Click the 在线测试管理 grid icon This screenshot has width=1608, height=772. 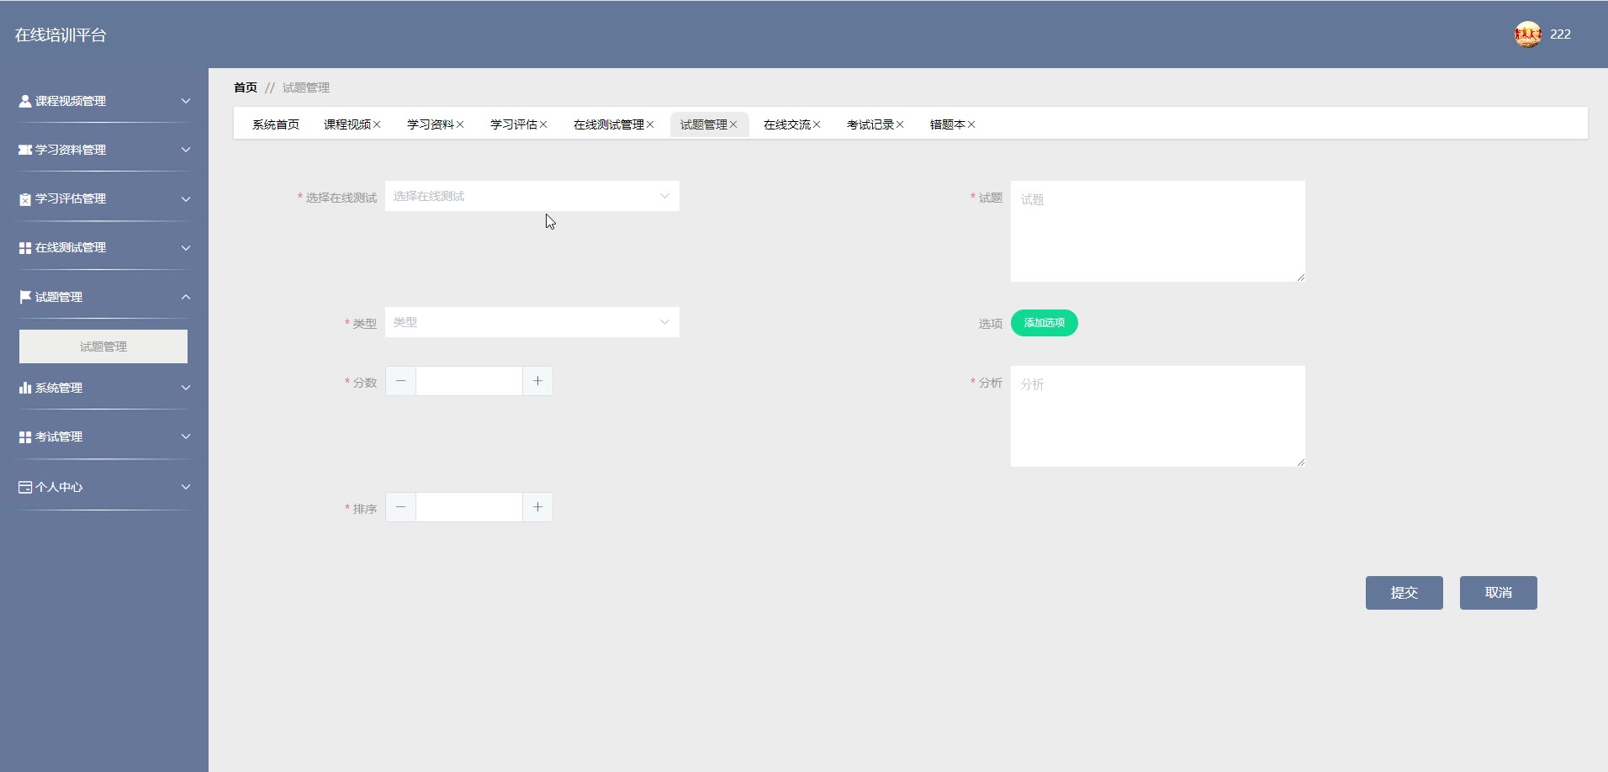coord(25,248)
